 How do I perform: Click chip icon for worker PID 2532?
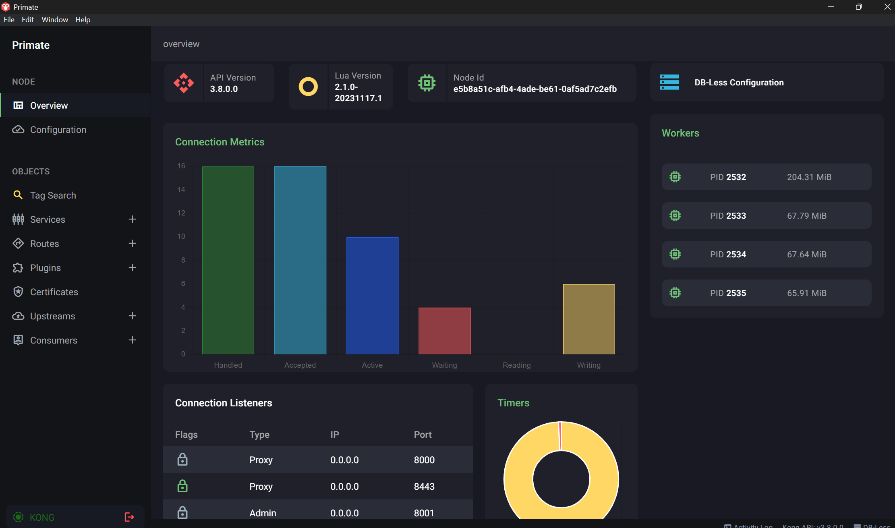click(x=675, y=177)
